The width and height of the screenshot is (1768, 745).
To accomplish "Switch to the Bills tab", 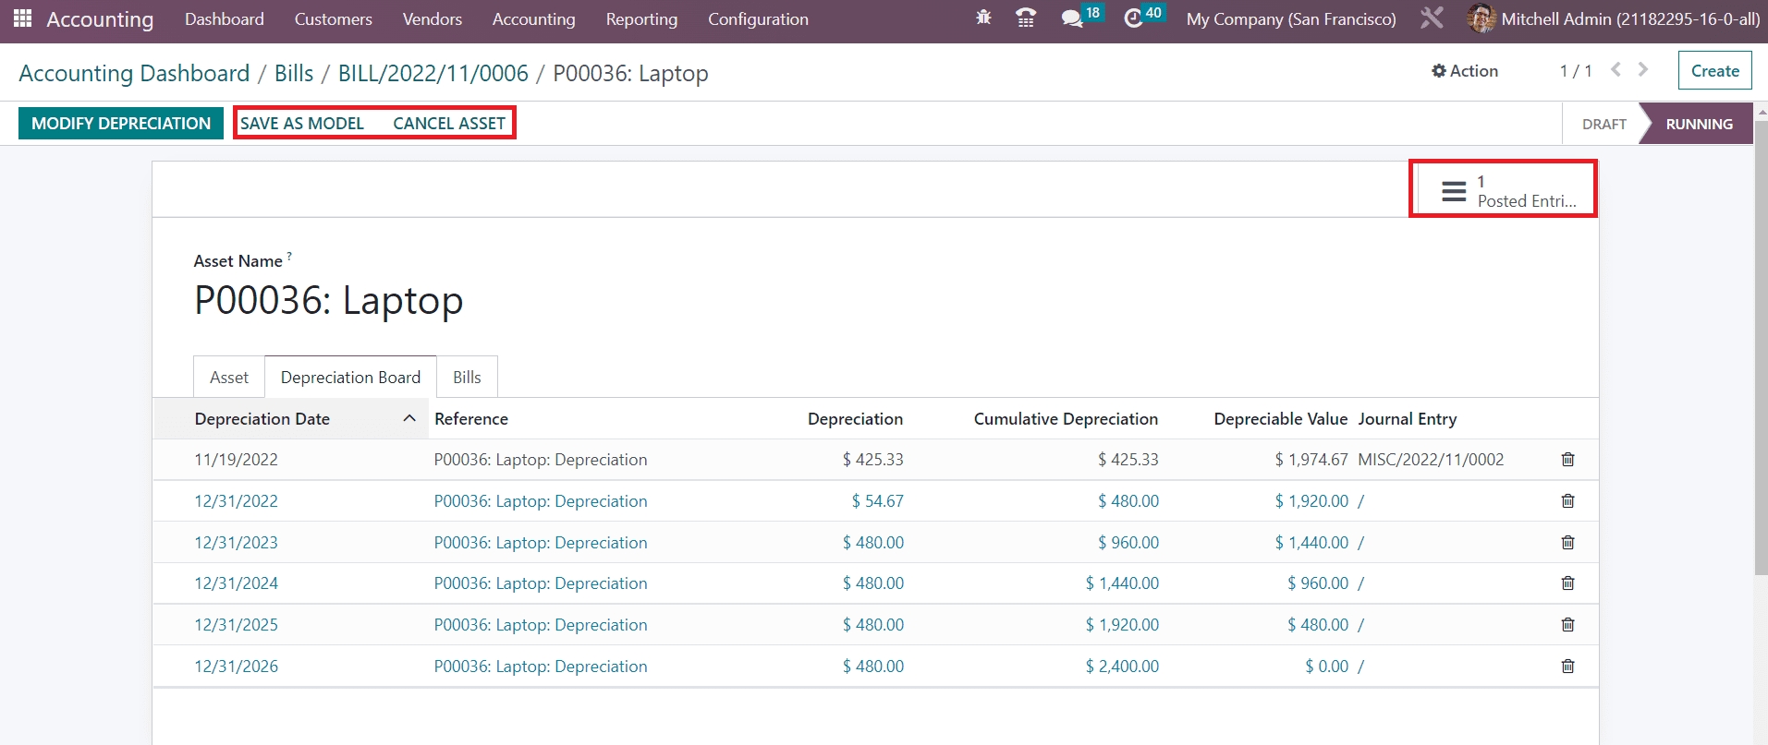I will pyautogui.click(x=467, y=378).
